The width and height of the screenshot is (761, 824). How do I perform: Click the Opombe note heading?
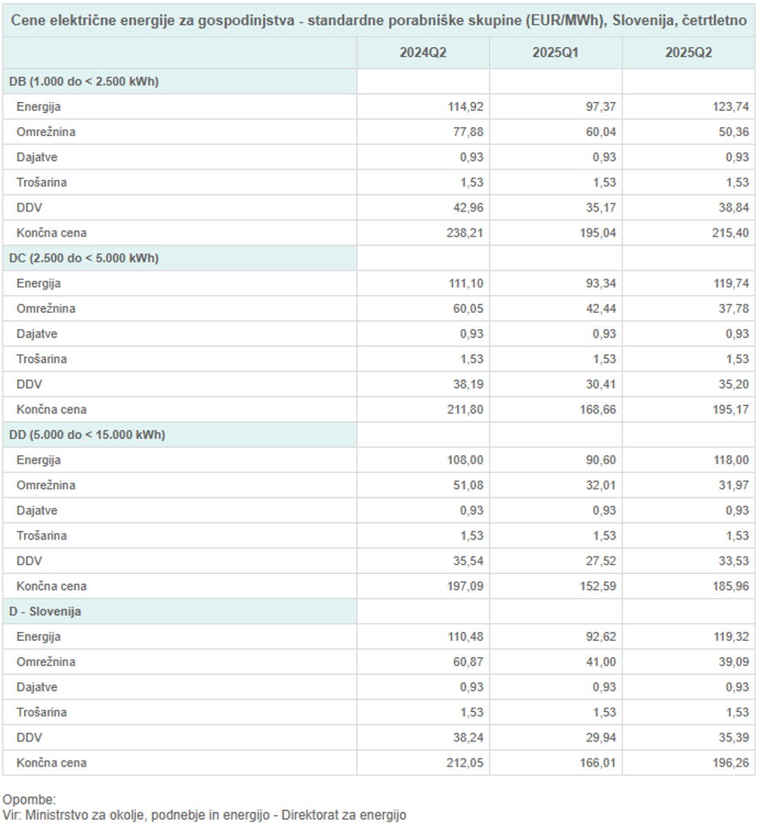tap(29, 800)
